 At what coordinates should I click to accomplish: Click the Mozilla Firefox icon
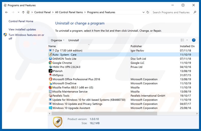click(50, 87)
